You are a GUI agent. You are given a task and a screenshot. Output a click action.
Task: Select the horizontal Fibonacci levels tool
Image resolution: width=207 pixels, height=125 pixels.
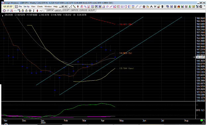[x=93, y=7]
